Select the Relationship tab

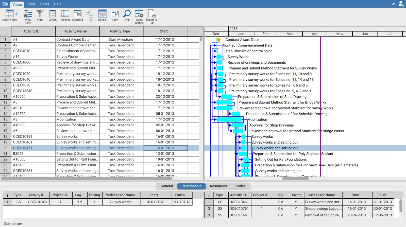tap(191, 186)
